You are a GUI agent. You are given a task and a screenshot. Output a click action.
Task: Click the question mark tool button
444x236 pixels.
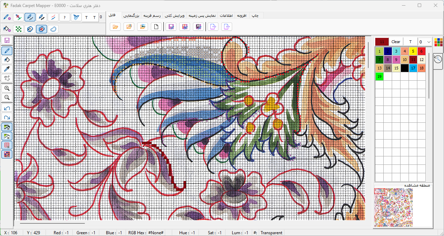click(x=65, y=17)
